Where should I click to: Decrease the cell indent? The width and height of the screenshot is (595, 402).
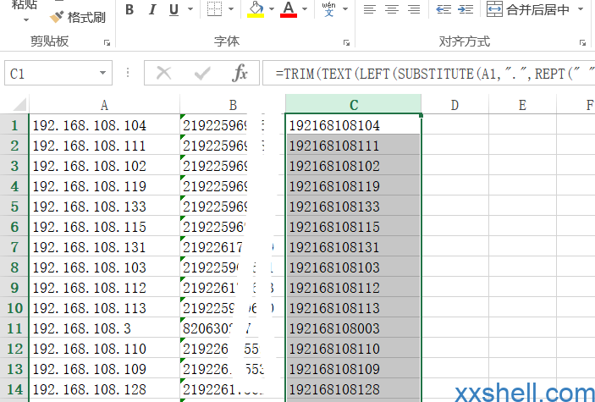click(x=443, y=10)
